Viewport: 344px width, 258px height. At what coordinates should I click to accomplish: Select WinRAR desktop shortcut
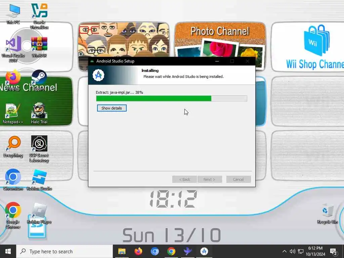tap(39, 46)
